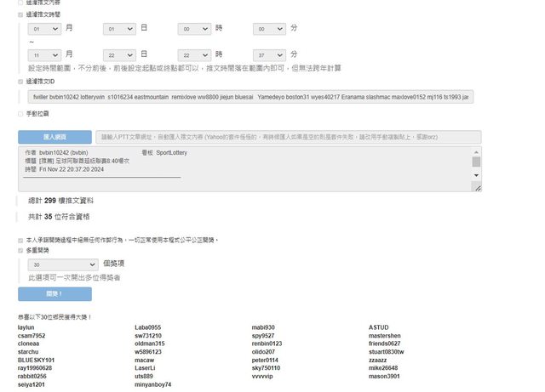Toggle the 過濾推文時間 checkbox
Viewport: 545px width, 392px height.
click(x=20, y=15)
